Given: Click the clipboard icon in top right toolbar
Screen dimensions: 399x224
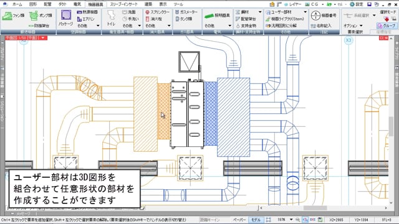Looking at the screenshot, I should pyautogui.click(x=272, y=4).
